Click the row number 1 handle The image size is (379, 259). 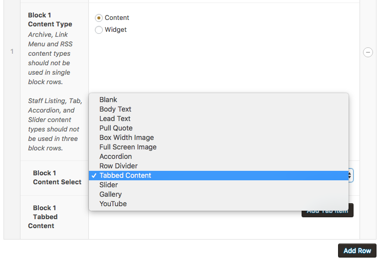click(x=12, y=51)
